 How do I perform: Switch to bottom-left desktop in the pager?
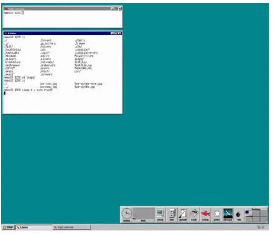[249, 219]
